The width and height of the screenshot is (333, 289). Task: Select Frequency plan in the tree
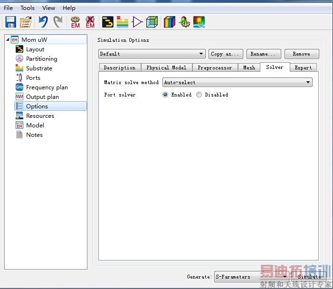click(x=47, y=87)
